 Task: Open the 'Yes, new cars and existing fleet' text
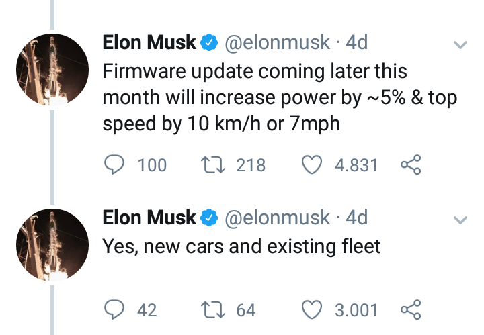point(241,247)
